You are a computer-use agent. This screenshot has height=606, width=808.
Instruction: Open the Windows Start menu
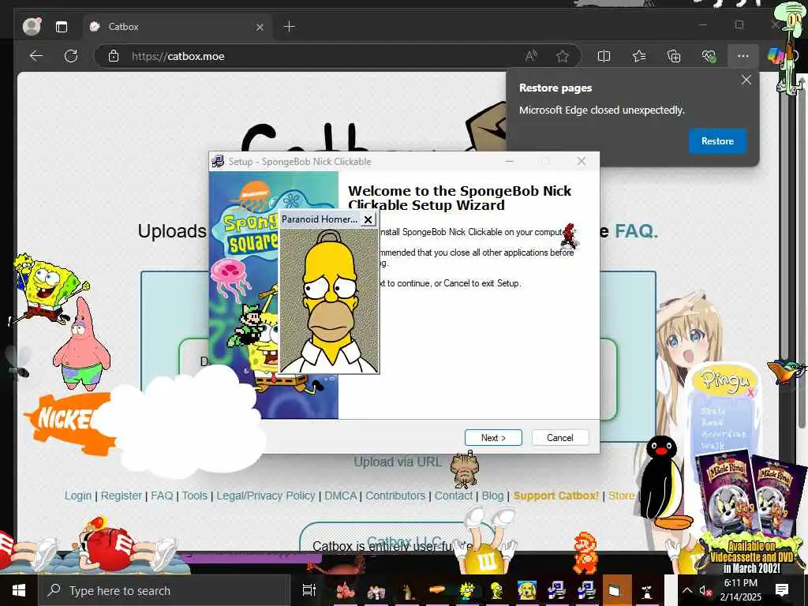(19, 590)
